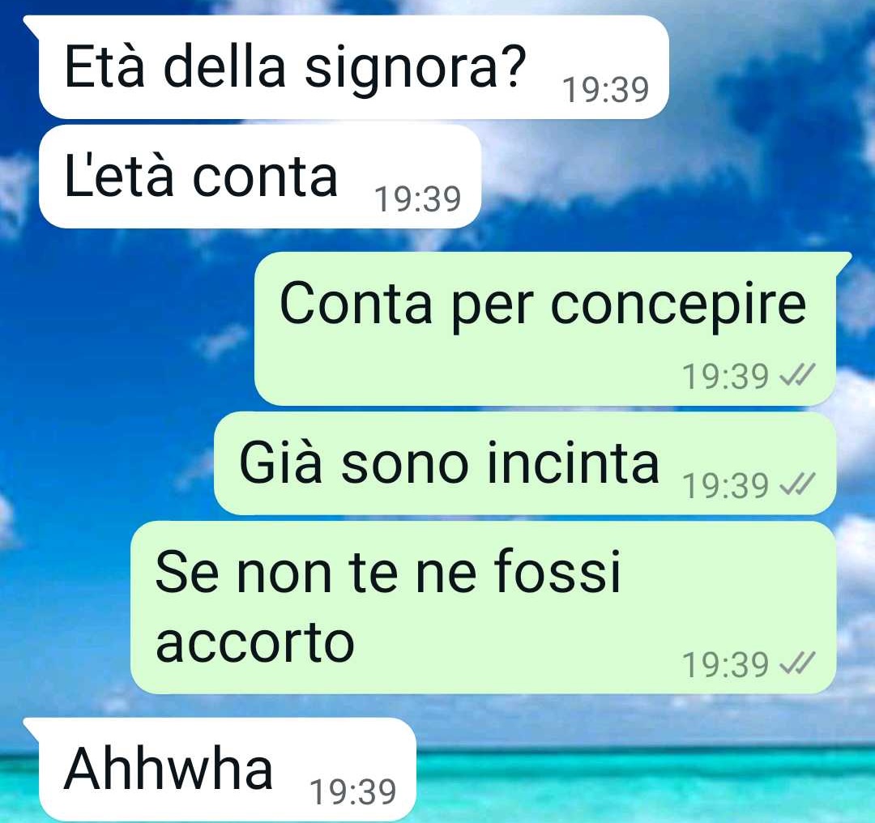This screenshot has width=875, height=823.
Task: Click read checkmarks on 'Se non te ne fossi accorto'
Action: 797,663
